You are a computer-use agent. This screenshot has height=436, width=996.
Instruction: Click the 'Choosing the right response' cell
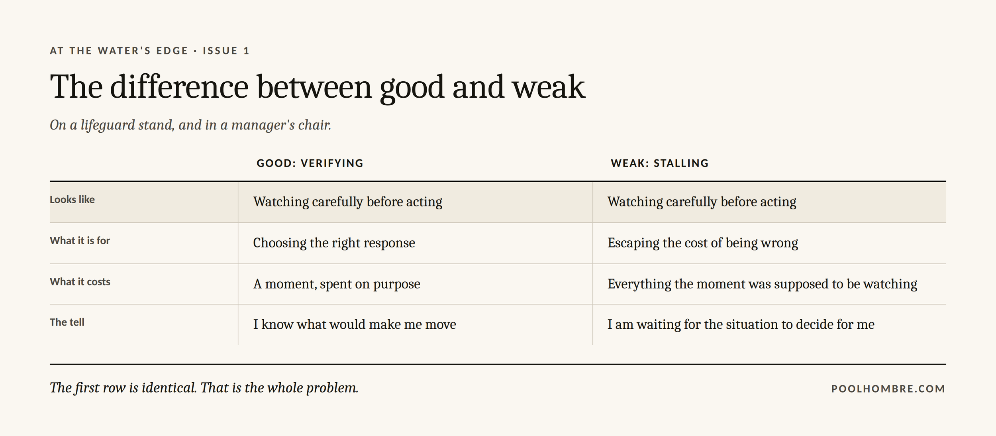click(x=334, y=243)
